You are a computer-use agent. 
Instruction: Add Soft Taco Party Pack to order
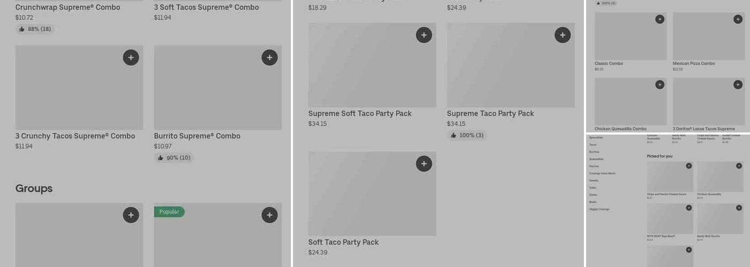424,164
